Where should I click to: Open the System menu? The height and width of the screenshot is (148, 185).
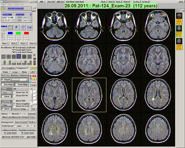tap(16, 5)
